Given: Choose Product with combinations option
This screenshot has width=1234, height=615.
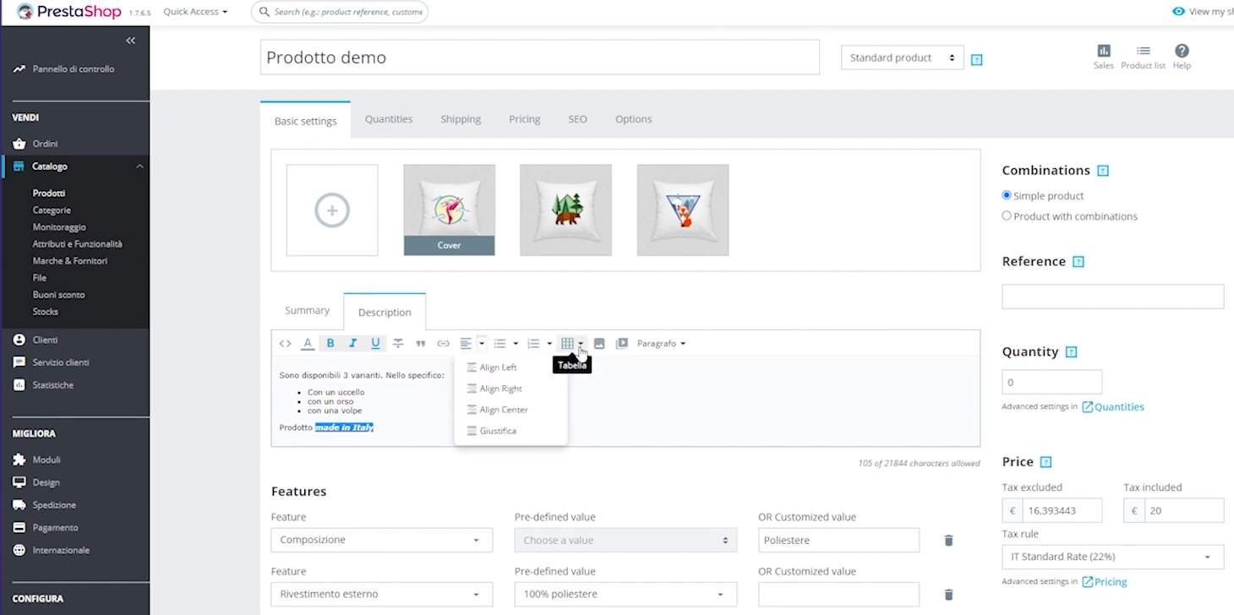Looking at the screenshot, I should click(x=1007, y=215).
